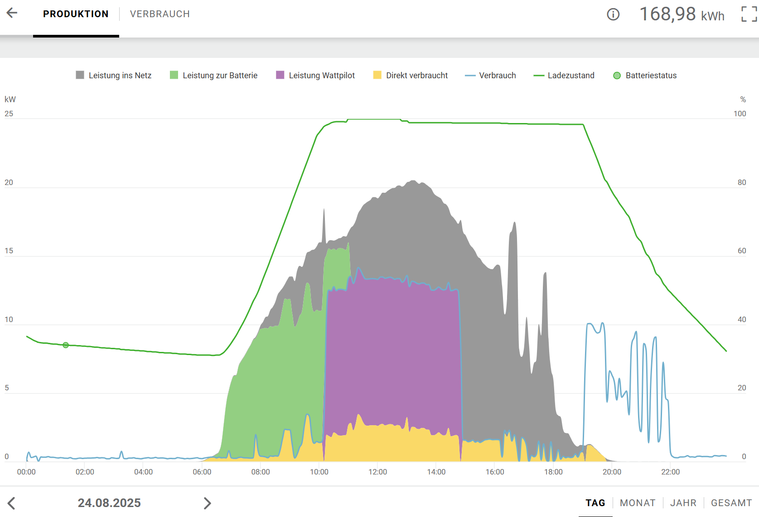Select the Tag day view
The image size is (759, 517).
click(595, 503)
